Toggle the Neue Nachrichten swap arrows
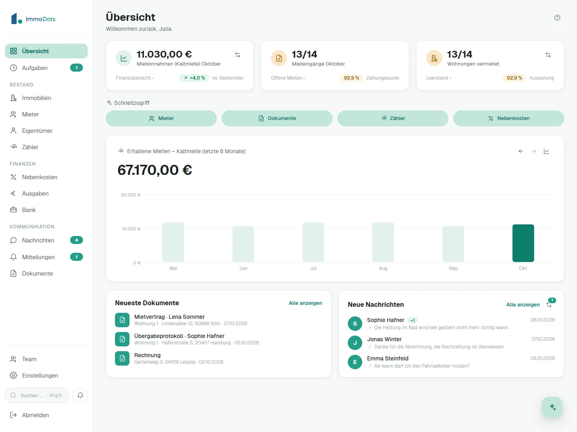This screenshot has height=432, width=577. pyautogui.click(x=549, y=305)
